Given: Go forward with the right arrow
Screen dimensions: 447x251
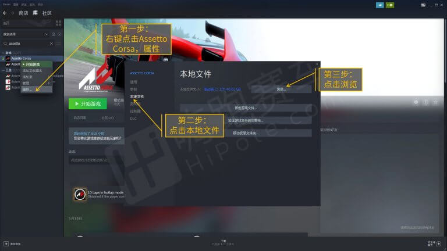Looking at the screenshot, I should [12, 13].
